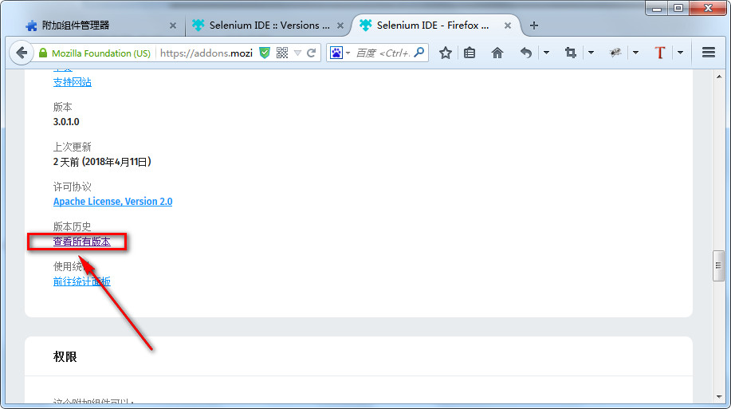Click the 许可协议 label
The image size is (731, 409).
(x=72, y=187)
